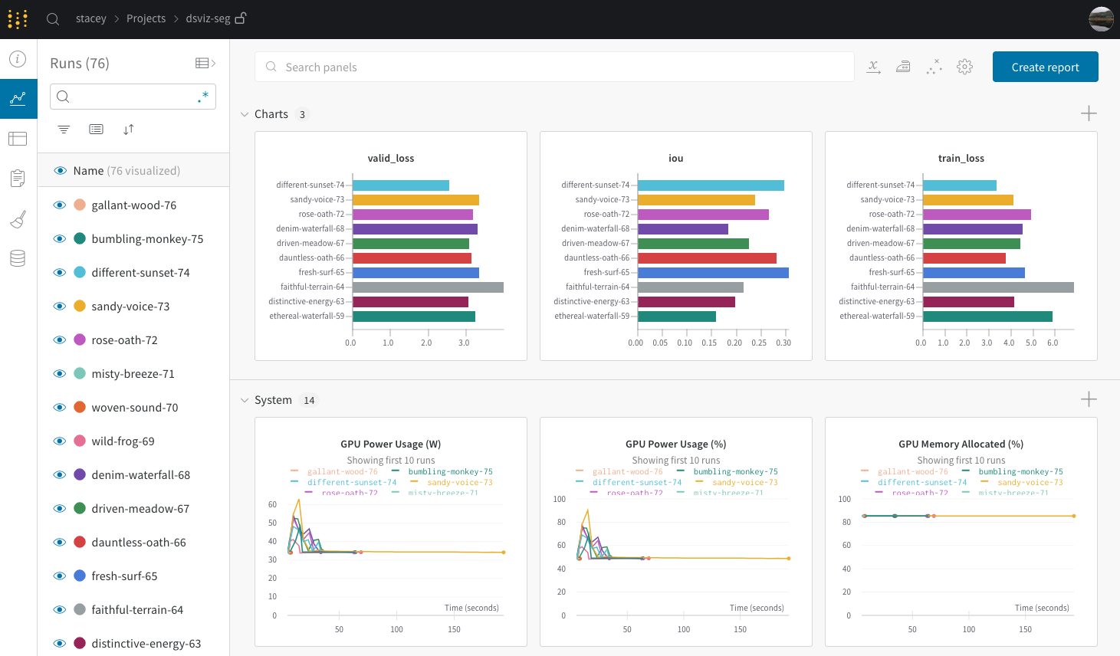Hide the sandy-voice-73 run
This screenshot has height=656, width=1120.
tap(60, 307)
